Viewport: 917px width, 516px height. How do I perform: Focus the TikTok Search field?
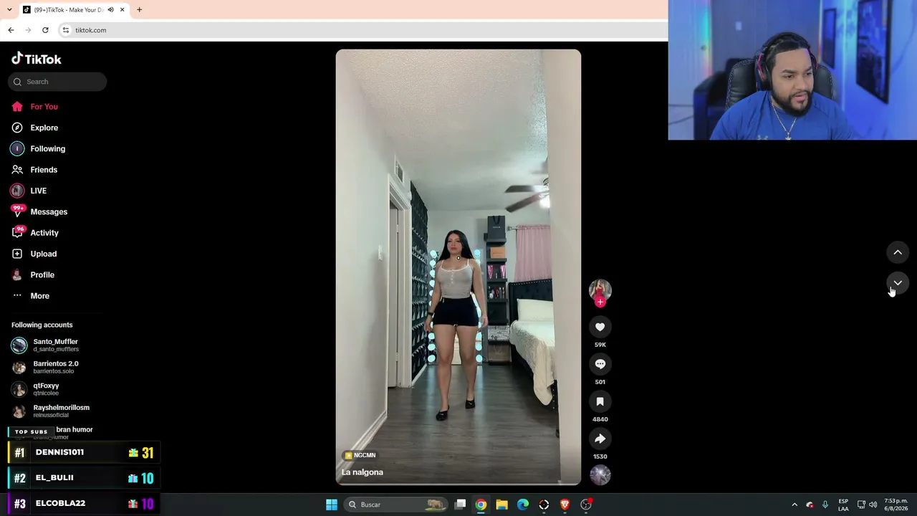(57, 82)
